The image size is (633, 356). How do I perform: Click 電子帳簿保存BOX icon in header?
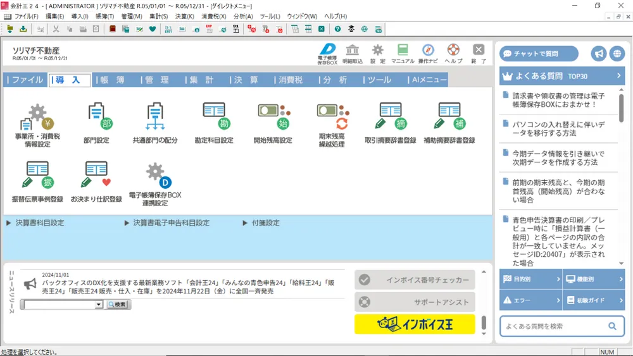click(327, 53)
